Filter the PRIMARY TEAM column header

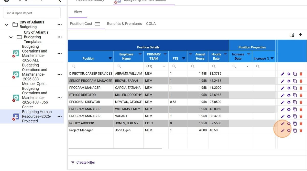point(165,54)
